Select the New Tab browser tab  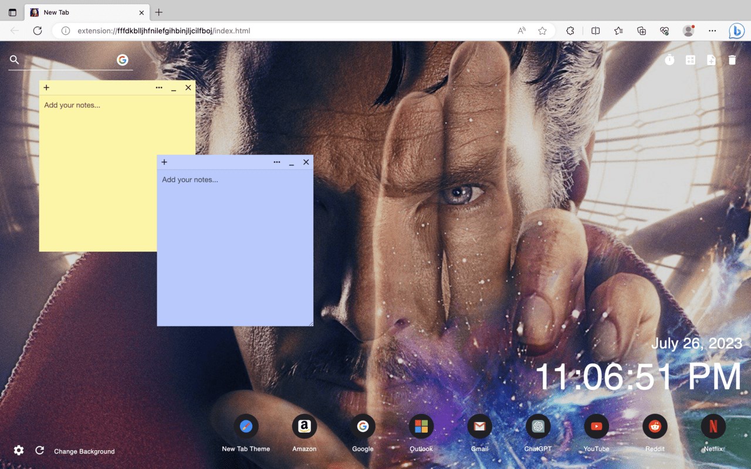(x=86, y=12)
